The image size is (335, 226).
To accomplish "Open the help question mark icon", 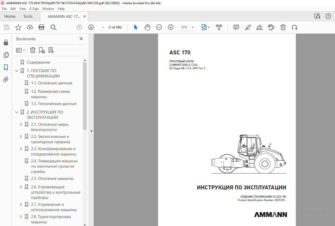I will pos(328,16).
